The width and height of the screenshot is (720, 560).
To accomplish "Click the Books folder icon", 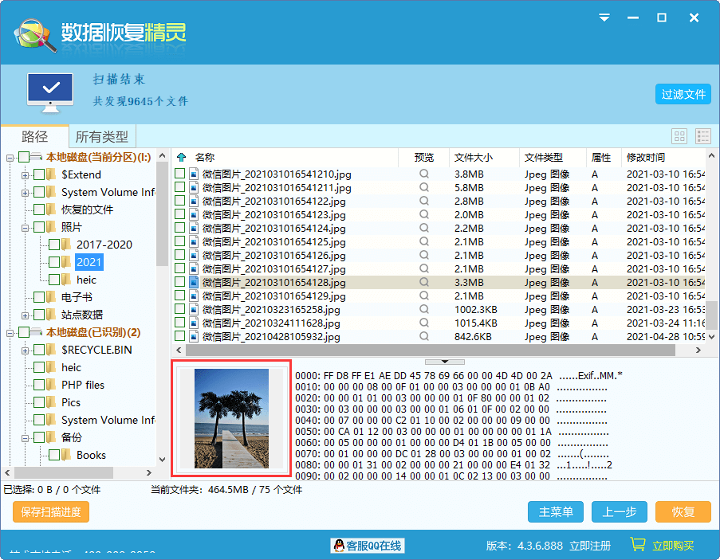I will tap(66, 455).
